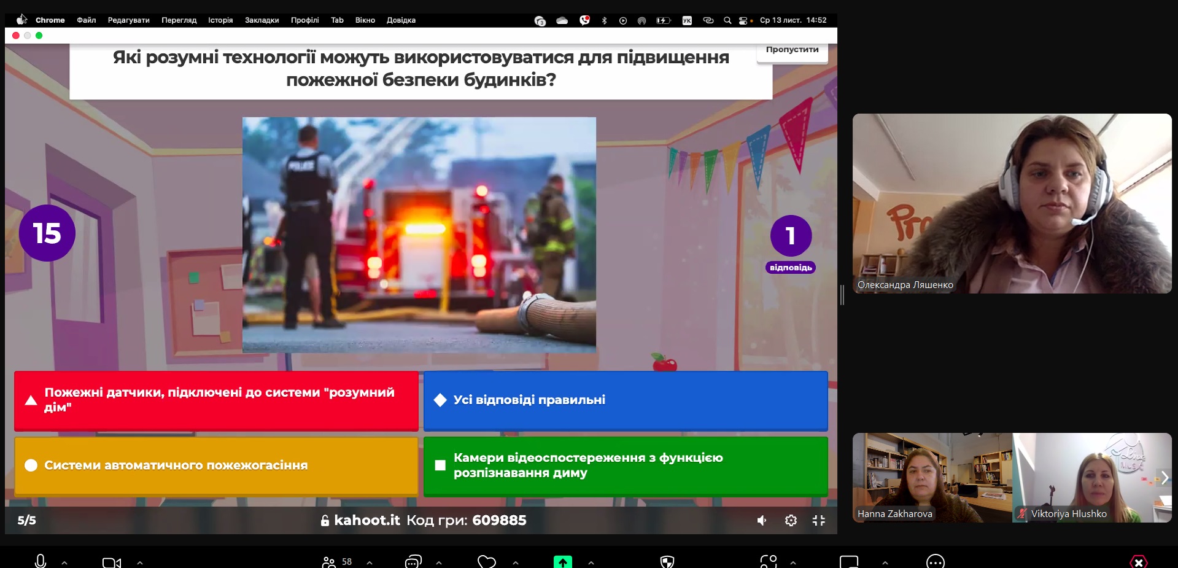Open the Історія menu
This screenshot has width=1178, height=568.
tap(220, 20)
